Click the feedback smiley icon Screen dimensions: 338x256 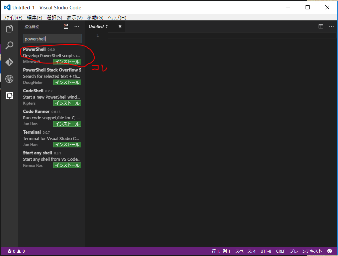point(330,251)
